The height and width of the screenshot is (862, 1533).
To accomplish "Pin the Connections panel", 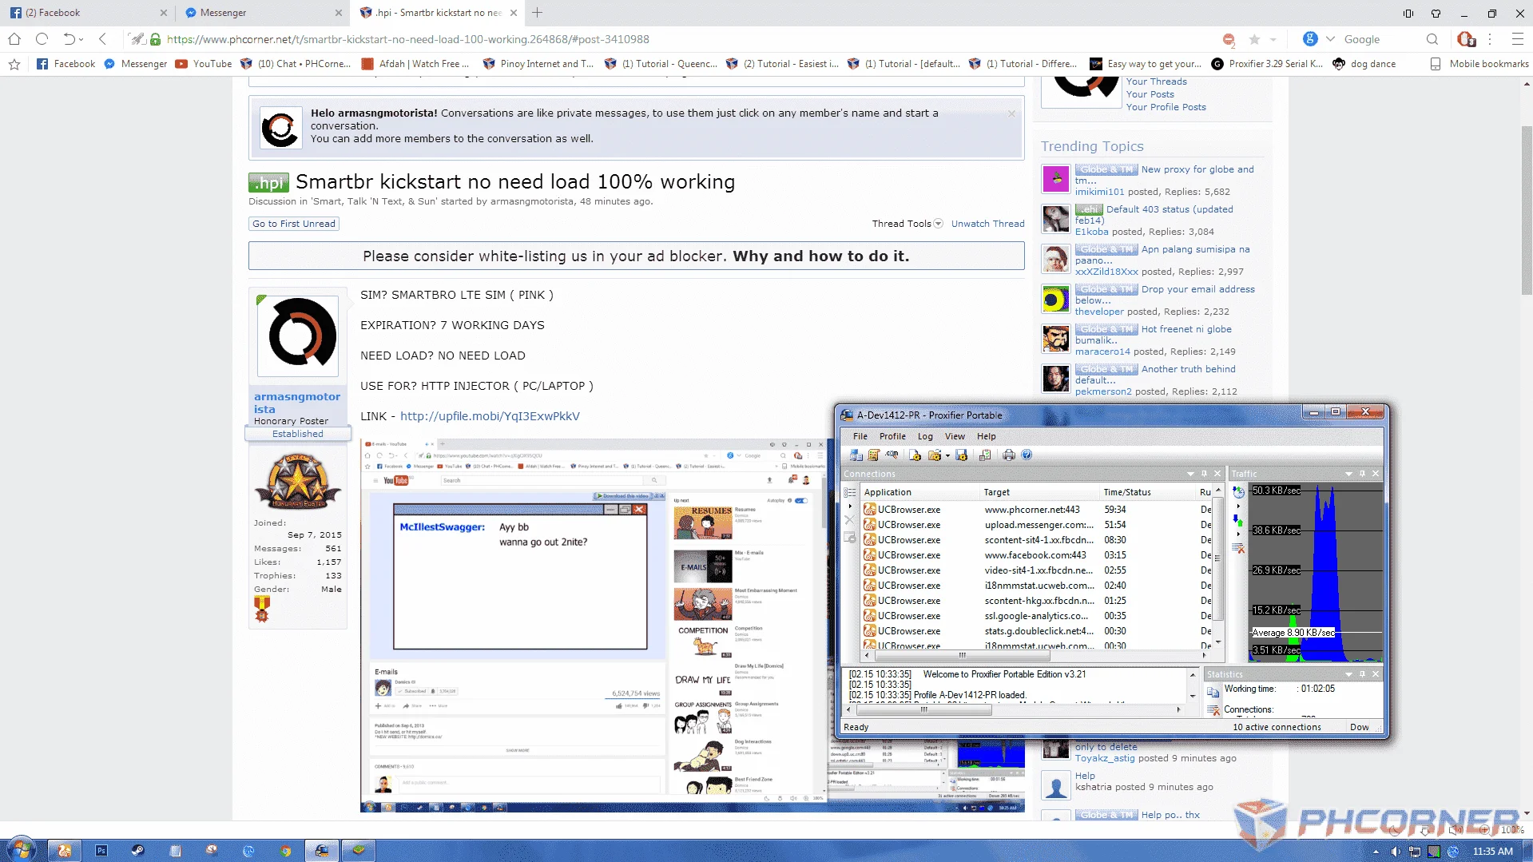I will (1204, 474).
